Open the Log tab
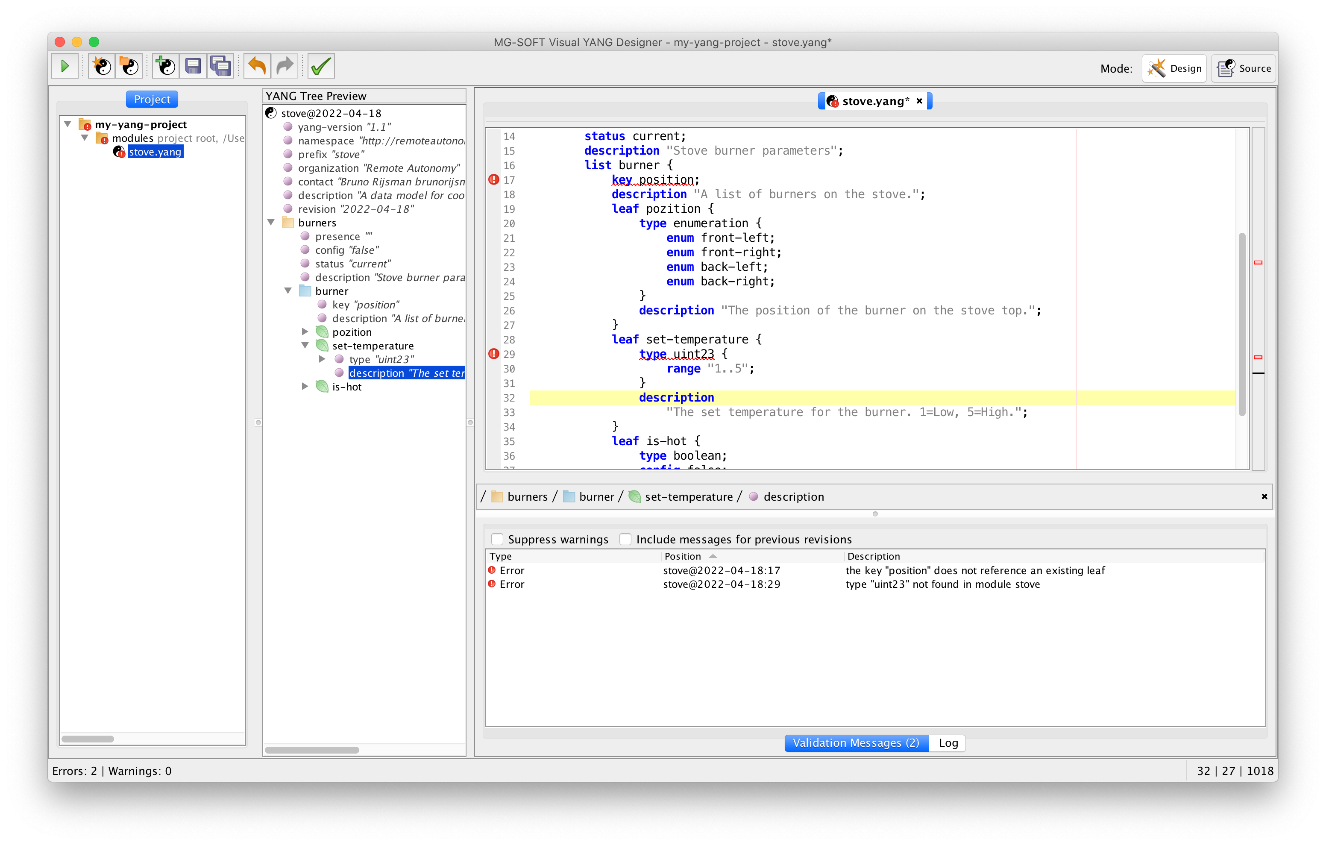The image size is (1326, 845). tap(948, 743)
